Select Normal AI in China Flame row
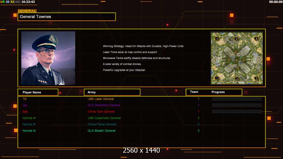The image size is (283, 159). tap(29, 124)
